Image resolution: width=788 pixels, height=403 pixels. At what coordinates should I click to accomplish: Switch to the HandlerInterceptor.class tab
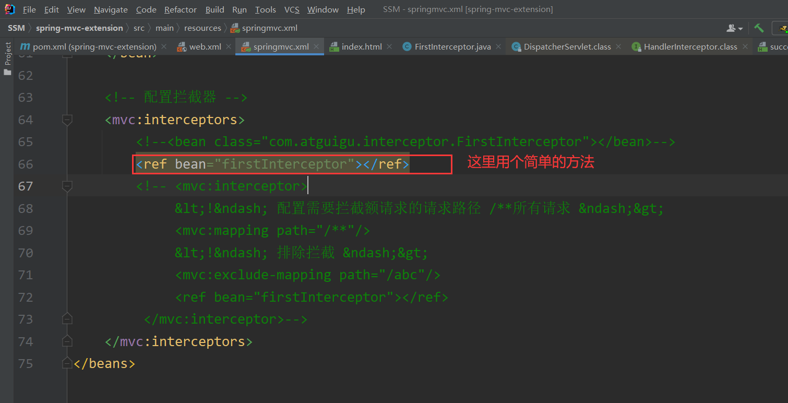(690, 46)
